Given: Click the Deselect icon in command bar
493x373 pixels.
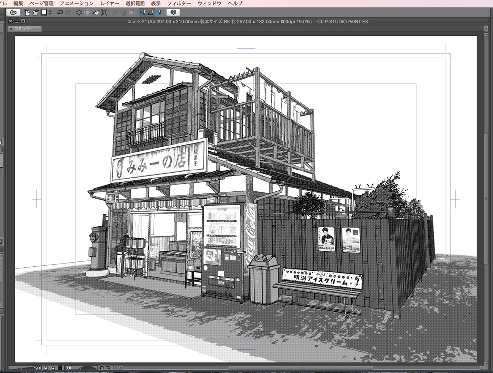Looking at the screenshot, I should 115,13.
